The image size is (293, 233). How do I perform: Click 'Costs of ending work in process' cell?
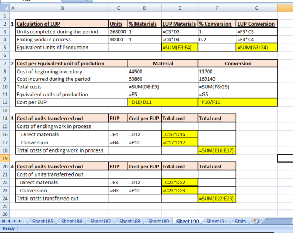(62, 126)
